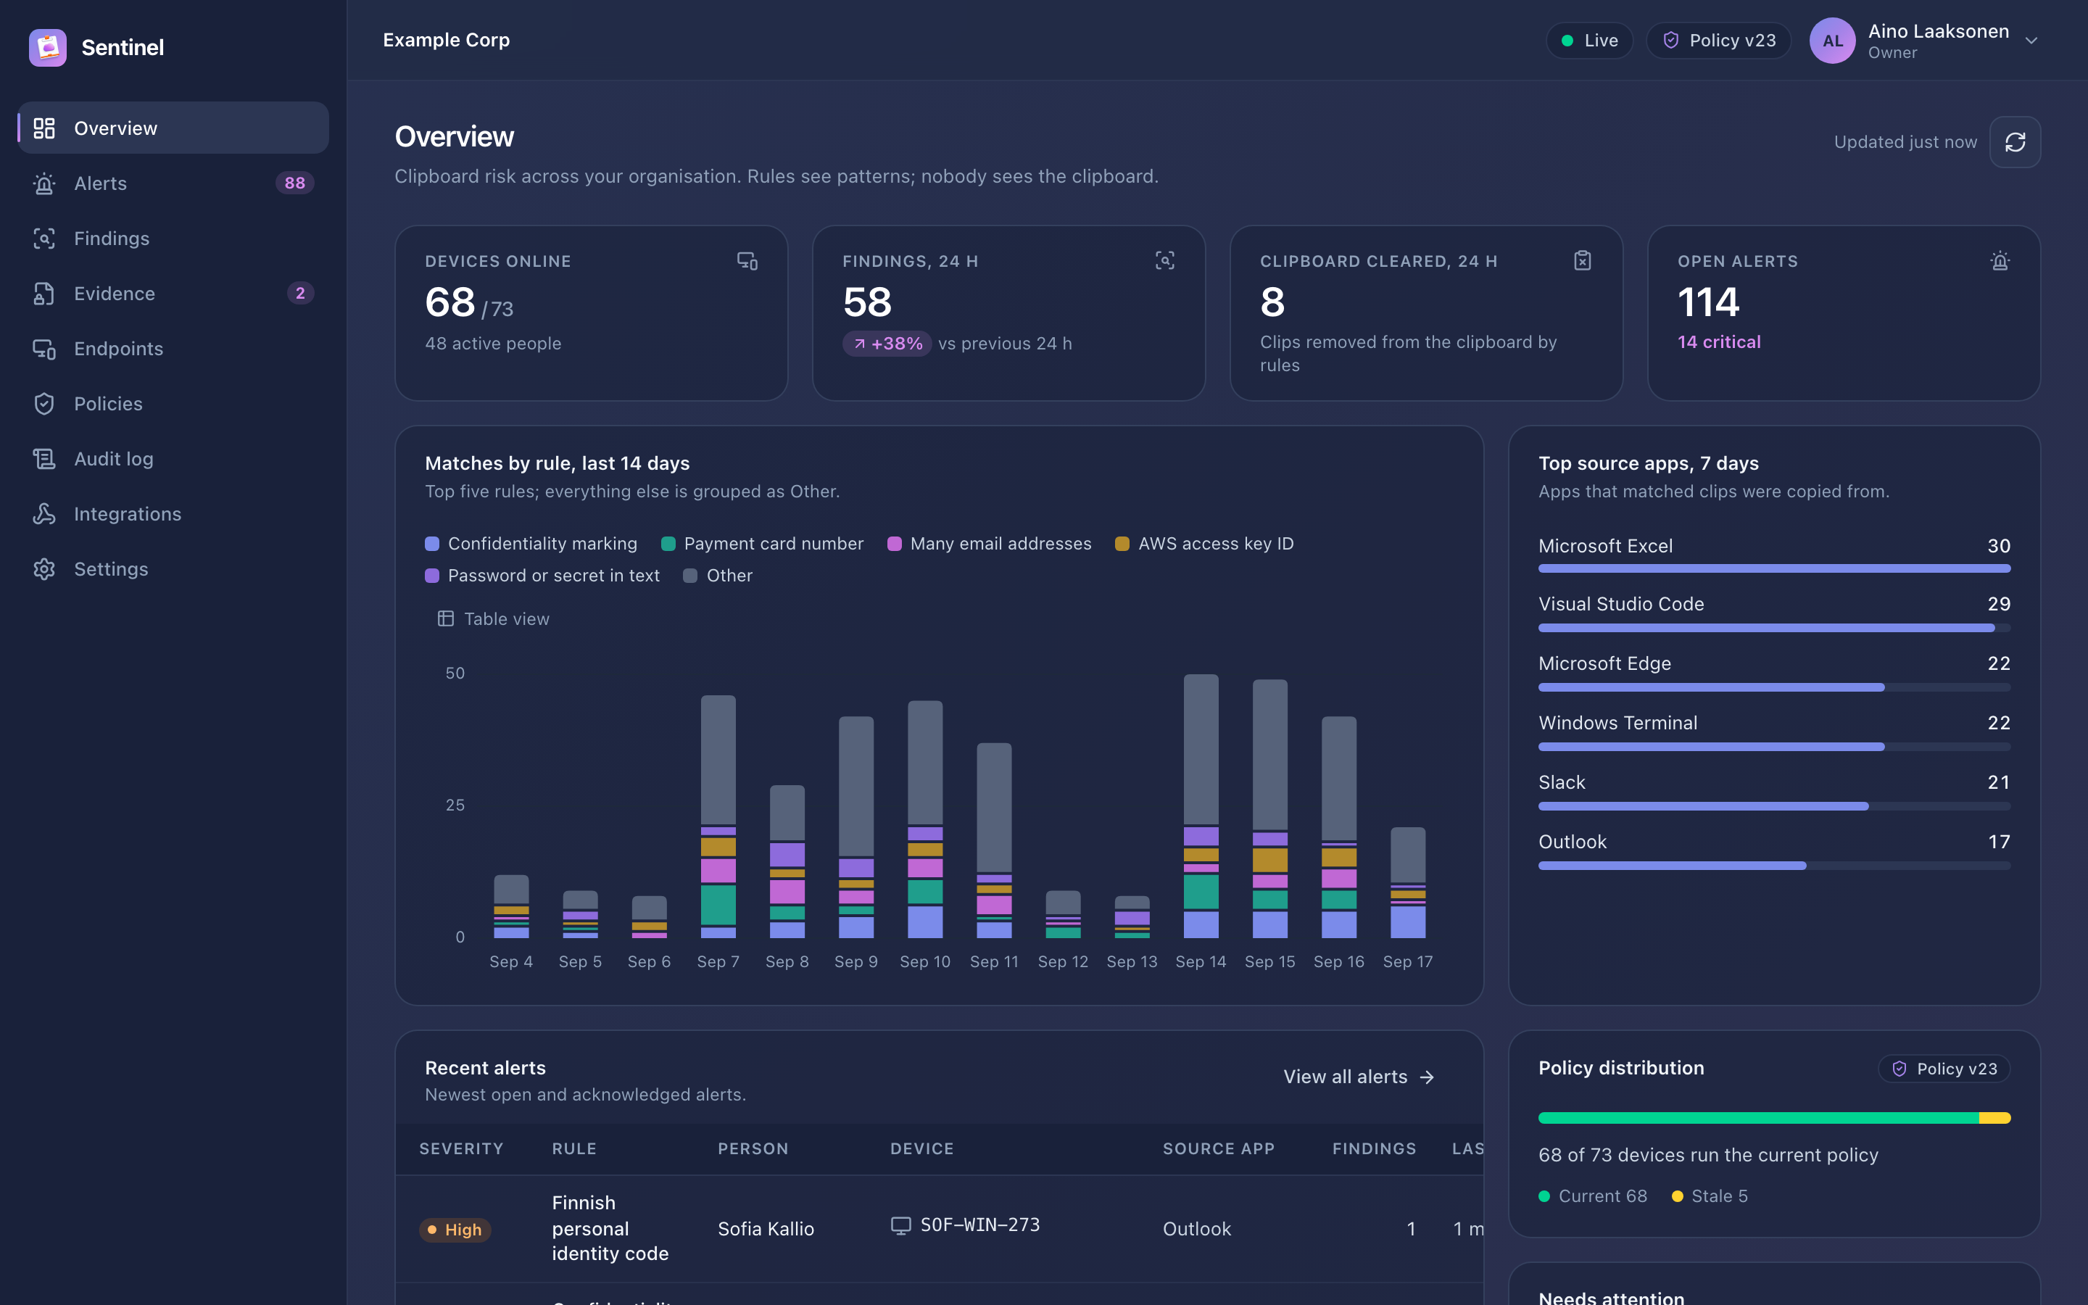Click the shield icon in header Policy v23 pill

pos(1670,41)
